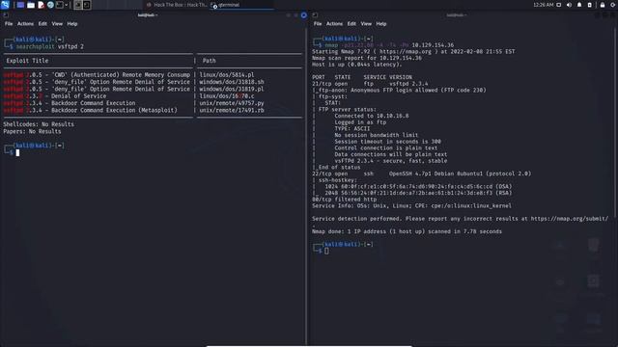Screen dimensions: 618x347
Task: Click 'windows/dos/31819.pl' path text
Action: click(232, 89)
